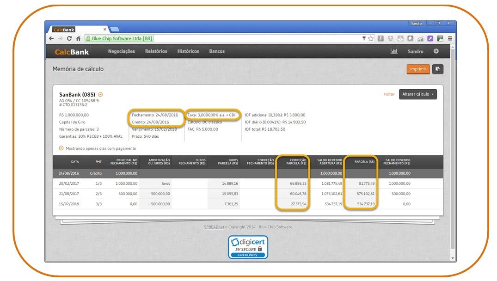Open the Negociações menu
Image resolution: width=497 pixels, height=281 pixels.
click(x=122, y=51)
